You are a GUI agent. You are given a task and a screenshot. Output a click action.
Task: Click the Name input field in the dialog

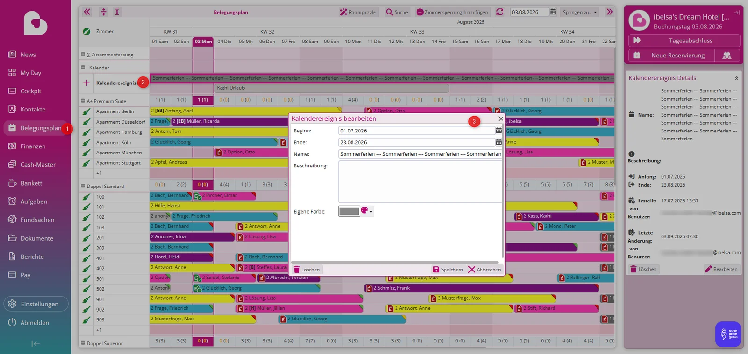(x=420, y=154)
